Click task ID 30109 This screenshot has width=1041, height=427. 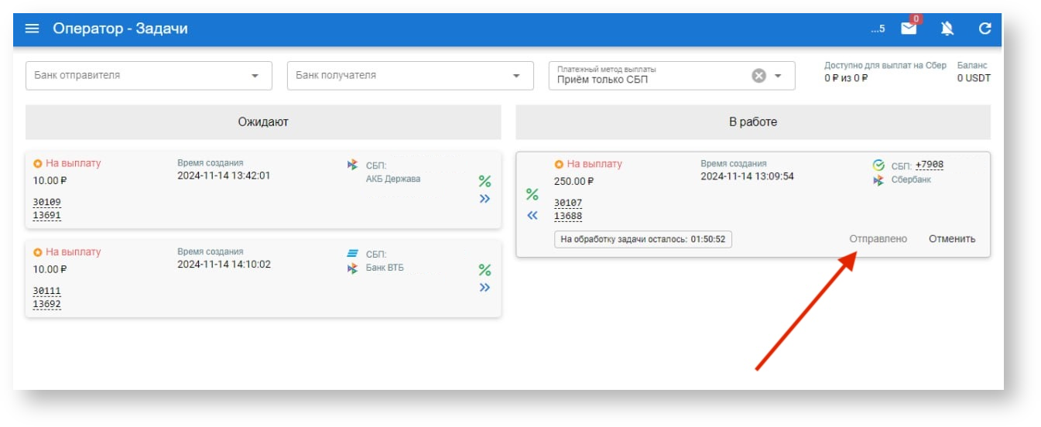[46, 203]
